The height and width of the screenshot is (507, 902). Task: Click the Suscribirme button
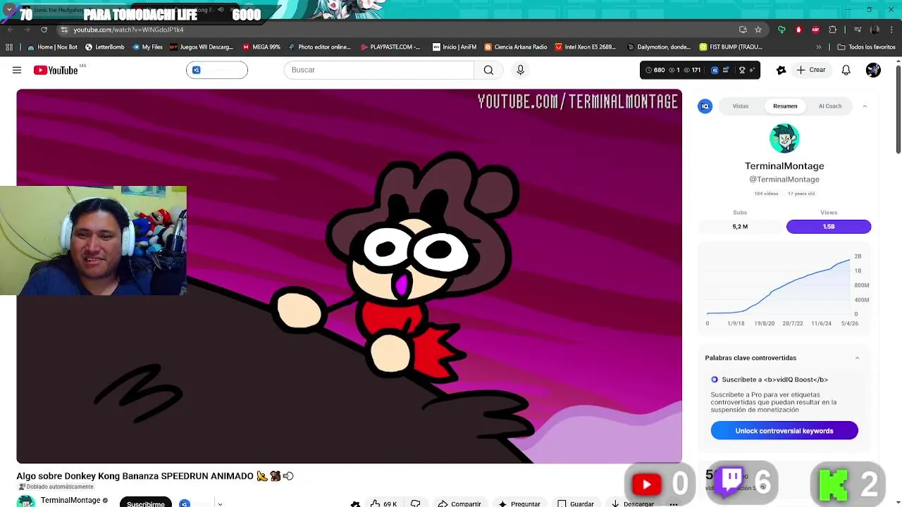tap(146, 503)
